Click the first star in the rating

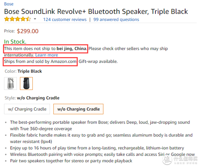pos(7,19)
